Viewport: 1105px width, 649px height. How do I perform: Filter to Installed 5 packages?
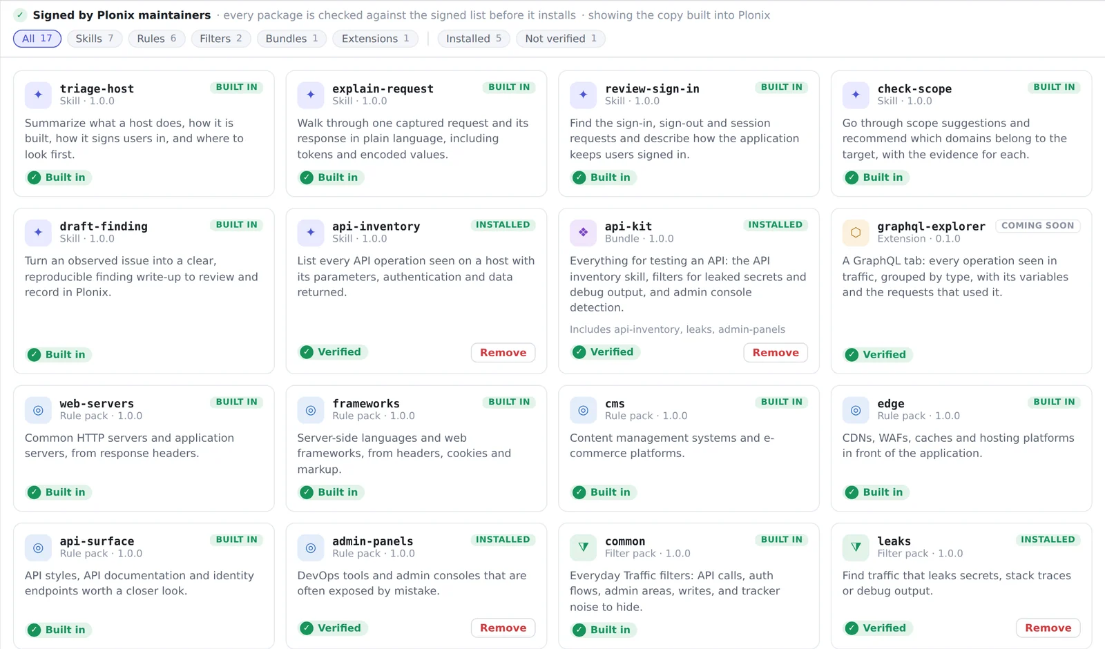pyautogui.click(x=474, y=39)
